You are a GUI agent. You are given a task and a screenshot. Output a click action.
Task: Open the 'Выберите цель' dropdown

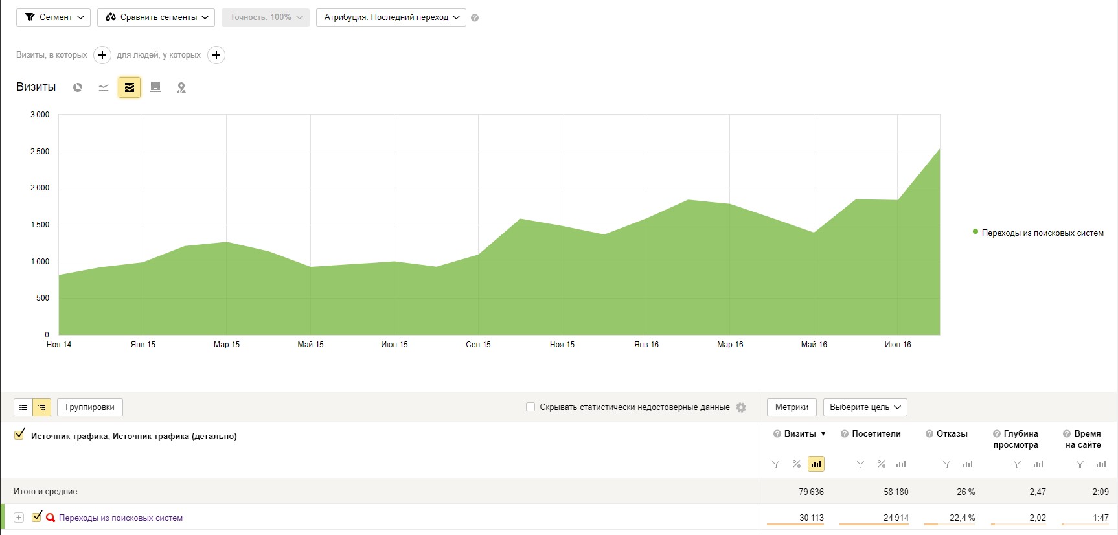(x=865, y=407)
